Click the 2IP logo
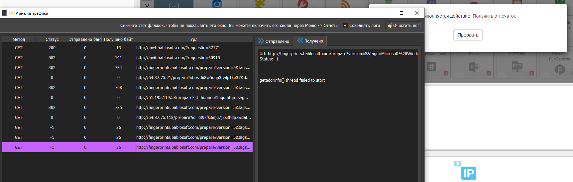 pos(466,171)
